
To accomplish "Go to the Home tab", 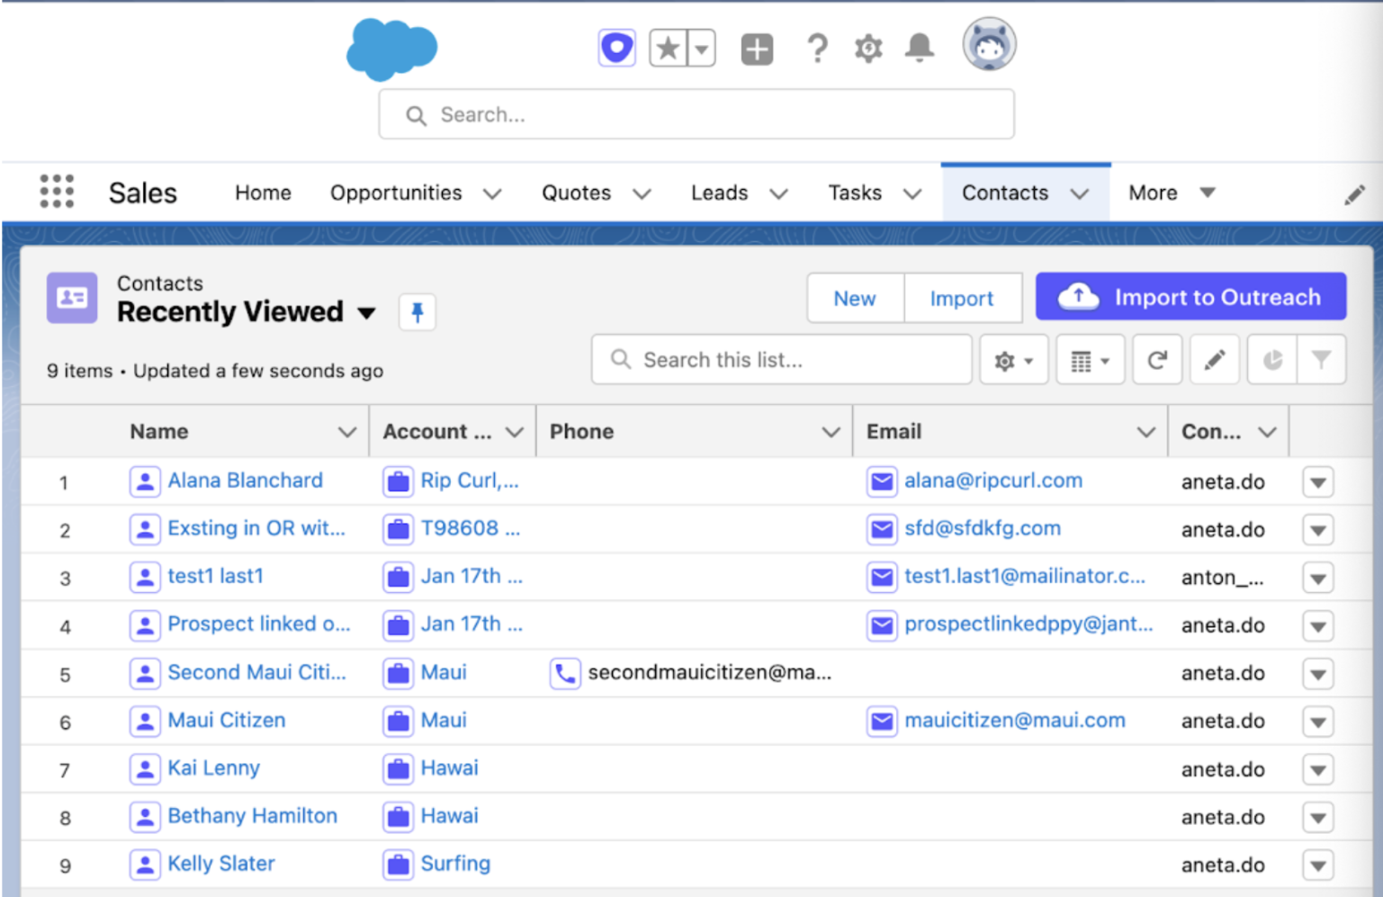I will (x=263, y=193).
